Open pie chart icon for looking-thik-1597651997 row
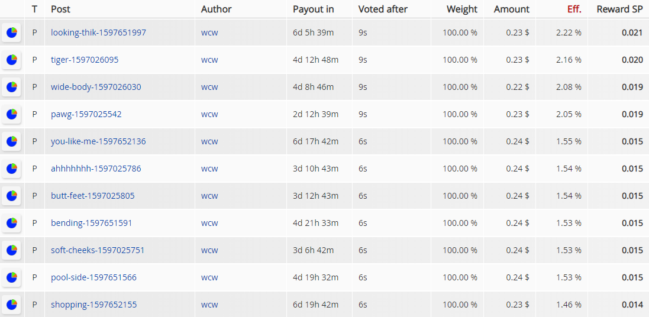The width and height of the screenshot is (649, 317). [x=12, y=33]
